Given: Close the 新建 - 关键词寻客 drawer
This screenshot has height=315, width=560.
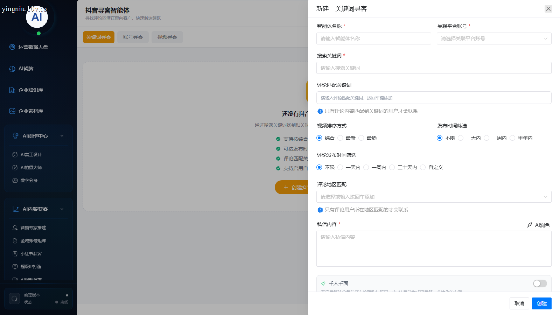Looking at the screenshot, I should pos(548,9).
